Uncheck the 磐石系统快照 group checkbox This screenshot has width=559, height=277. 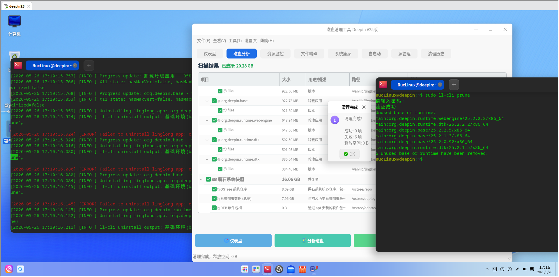tap(208, 179)
